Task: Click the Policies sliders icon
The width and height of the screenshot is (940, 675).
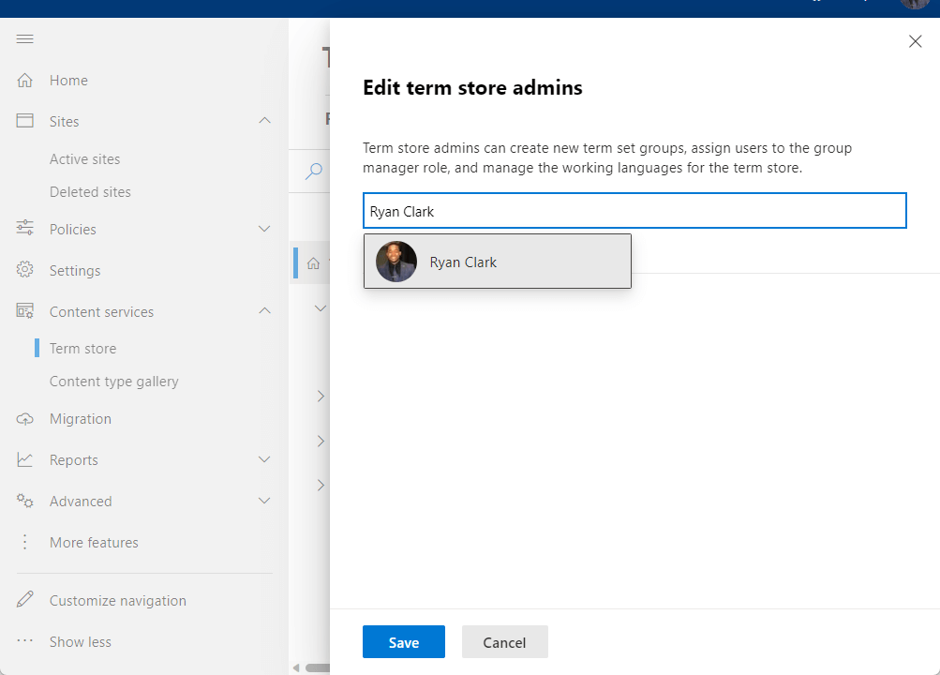Action: 24,229
